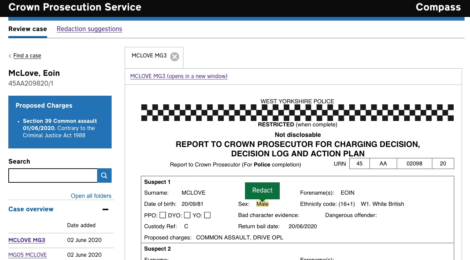
Task: Close the MCLOVE MG3 tab
Action: coord(175,57)
